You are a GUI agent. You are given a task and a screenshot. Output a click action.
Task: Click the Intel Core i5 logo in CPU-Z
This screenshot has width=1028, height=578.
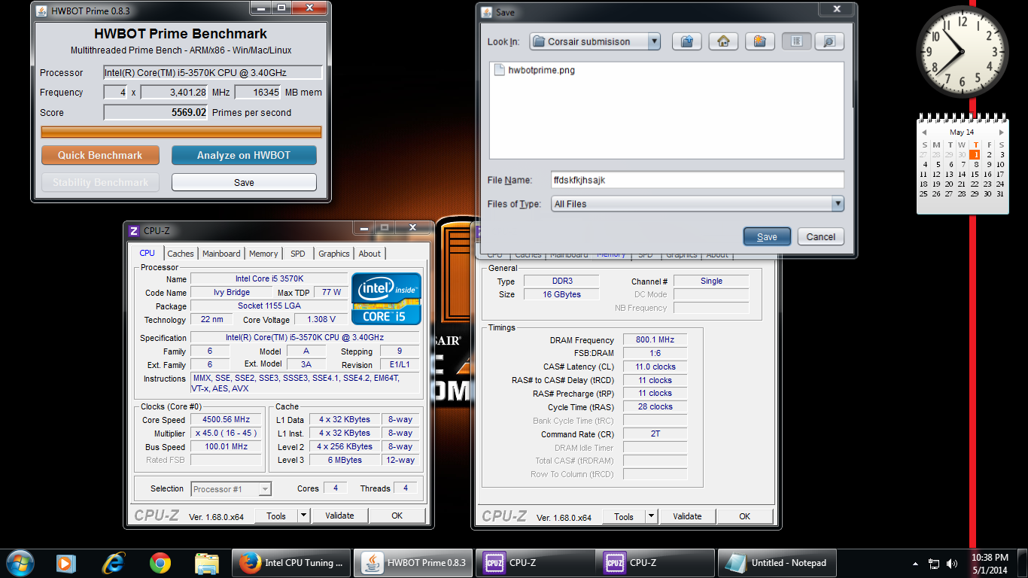[386, 299]
